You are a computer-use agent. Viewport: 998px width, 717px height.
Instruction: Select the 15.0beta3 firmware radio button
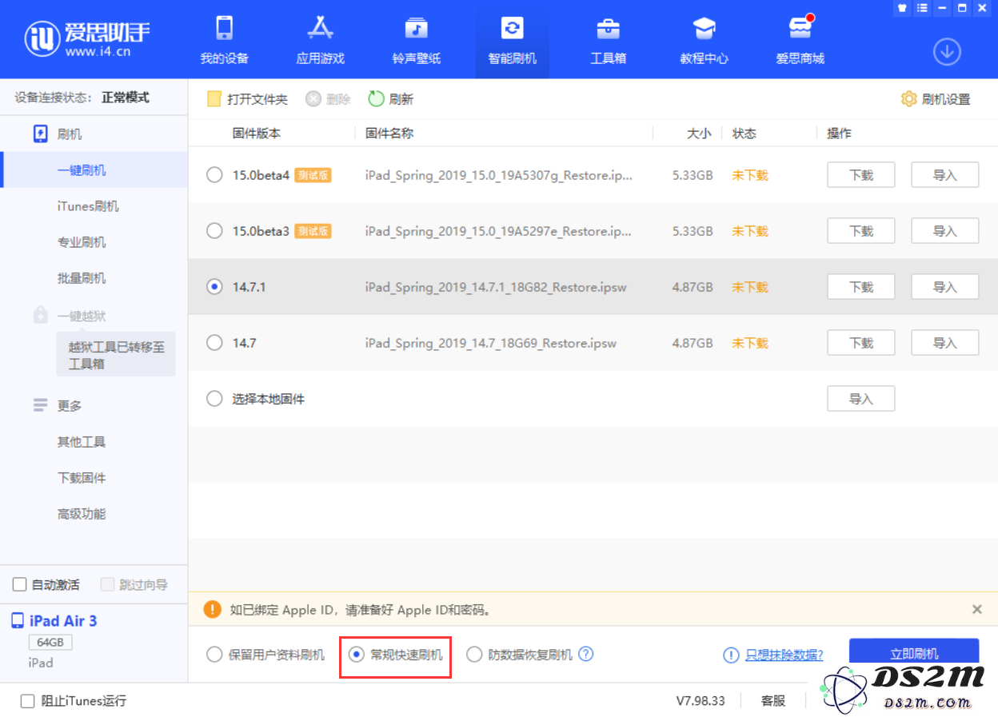(214, 231)
